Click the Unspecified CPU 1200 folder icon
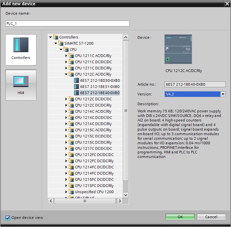Image resolution: width=231 pixels, height=227 pixels. point(71,192)
